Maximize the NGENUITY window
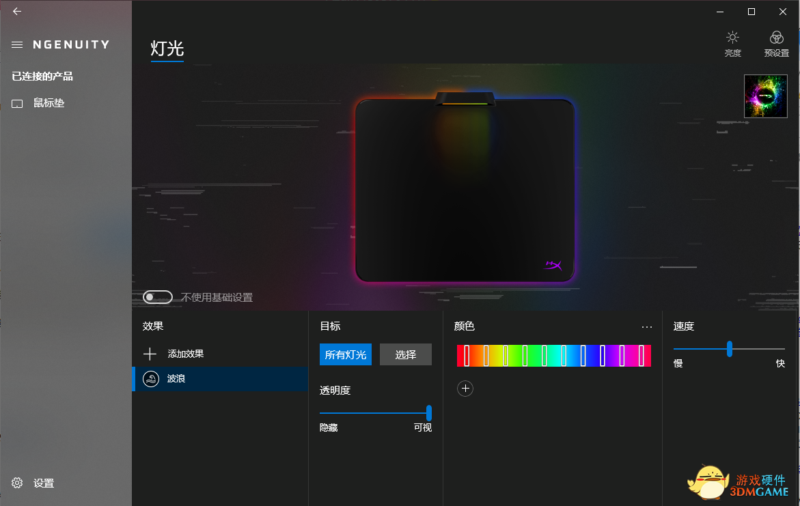Viewport: 800px width, 506px height. coord(751,11)
